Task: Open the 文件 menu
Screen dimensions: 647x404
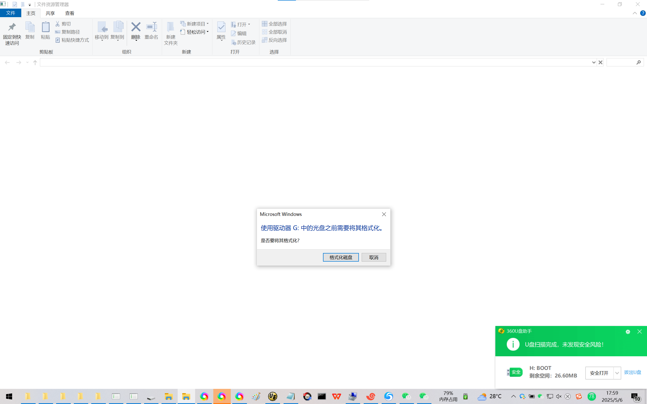Action: pyautogui.click(x=10, y=13)
